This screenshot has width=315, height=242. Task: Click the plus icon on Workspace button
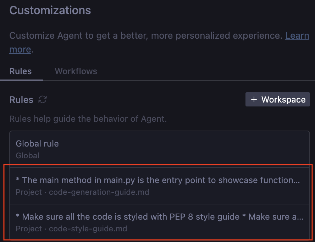point(254,100)
